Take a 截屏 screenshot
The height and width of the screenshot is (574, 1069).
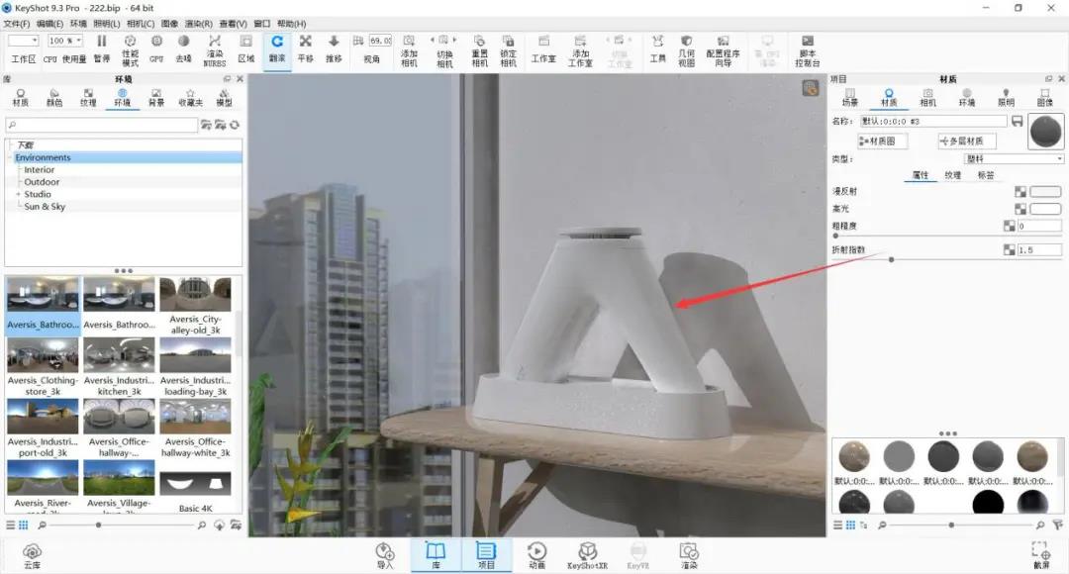[x=1041, y=555]
